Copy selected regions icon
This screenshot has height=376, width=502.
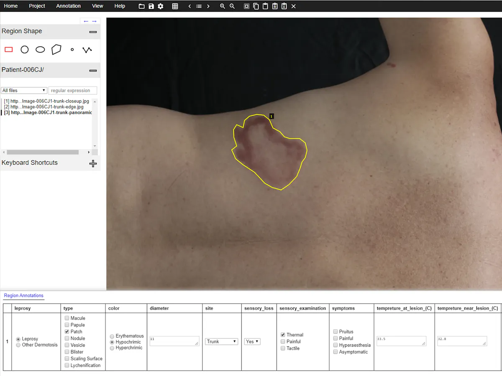click(x=256, y=6)
